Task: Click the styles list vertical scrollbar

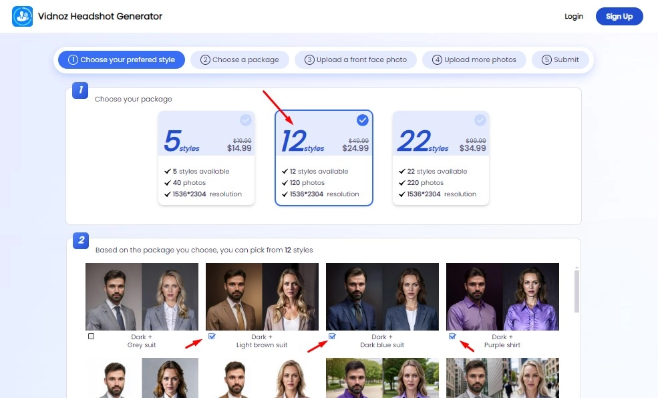Action: pos(577,291)
